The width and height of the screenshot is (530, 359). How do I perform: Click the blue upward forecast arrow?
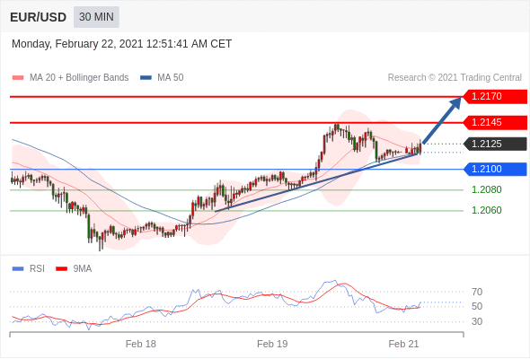coord(442,120)
